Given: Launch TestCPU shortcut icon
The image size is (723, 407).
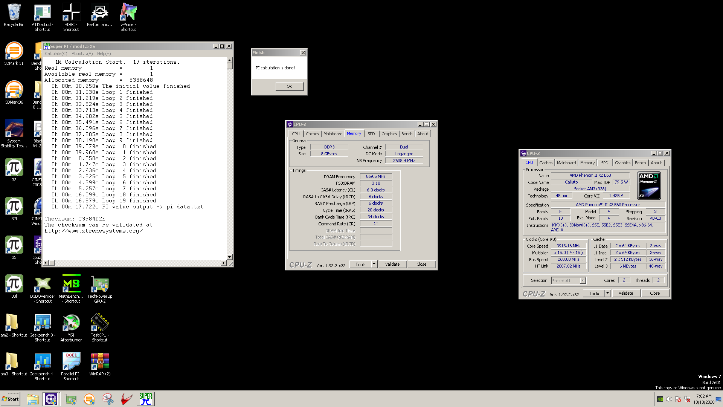Looking at the screenshot, I should pyautogui.click(x=100, y=327).
